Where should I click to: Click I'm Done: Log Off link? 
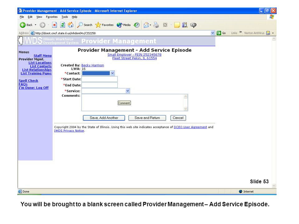[x=34, y=88]
